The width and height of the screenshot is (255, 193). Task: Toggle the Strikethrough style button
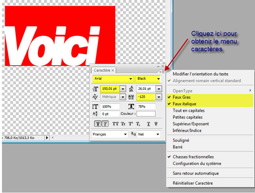coord(156,124)
